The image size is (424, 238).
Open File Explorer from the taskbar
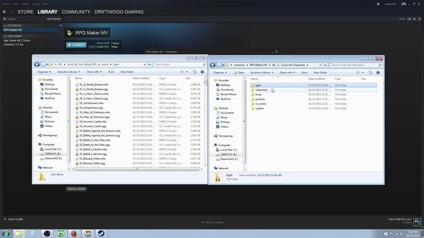coord(19,233)
